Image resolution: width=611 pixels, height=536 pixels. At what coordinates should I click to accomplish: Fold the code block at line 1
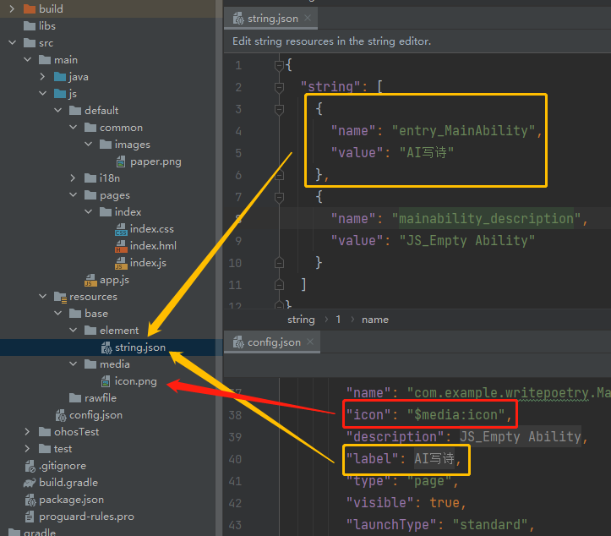point(279,65)
